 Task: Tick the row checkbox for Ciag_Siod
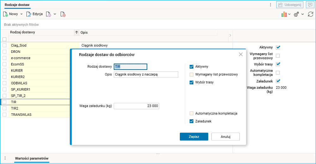coord(4,45)
